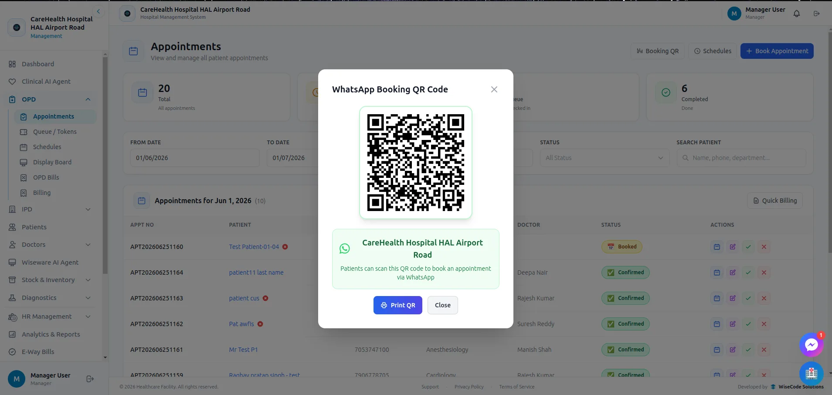Open patient link patient11 last name
832x395 pixels.
(256, 272)
